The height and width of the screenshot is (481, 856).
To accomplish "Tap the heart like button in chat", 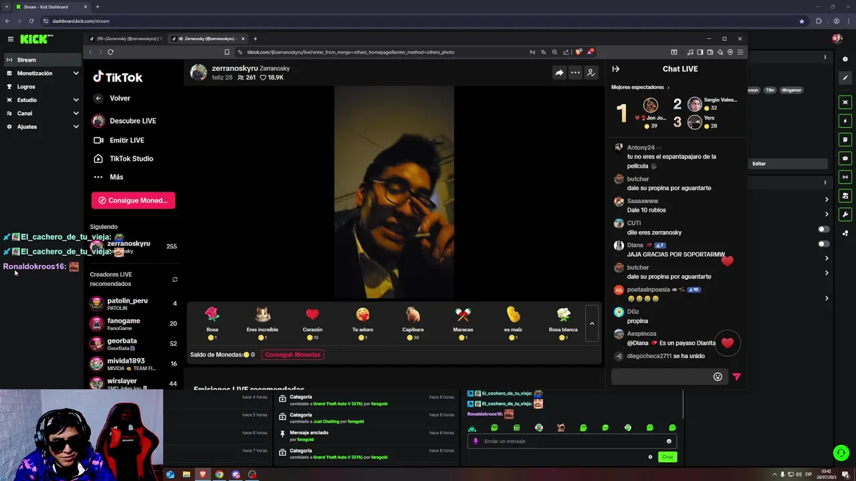I will [728, 343].
